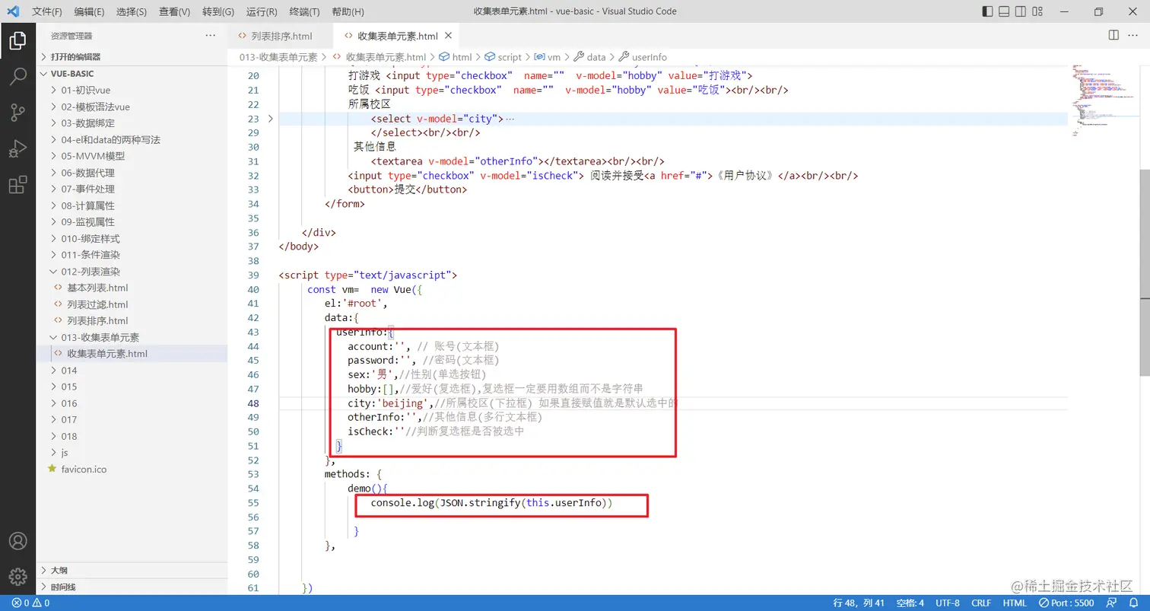
Task: Open the Explorer view in activity bar
Action: click(17, 41)
